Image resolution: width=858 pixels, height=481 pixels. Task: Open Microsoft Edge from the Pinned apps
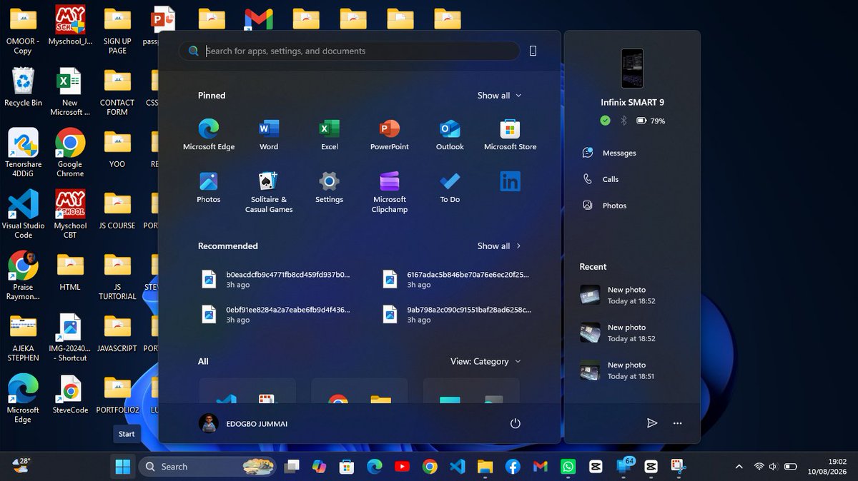(209, 134)
